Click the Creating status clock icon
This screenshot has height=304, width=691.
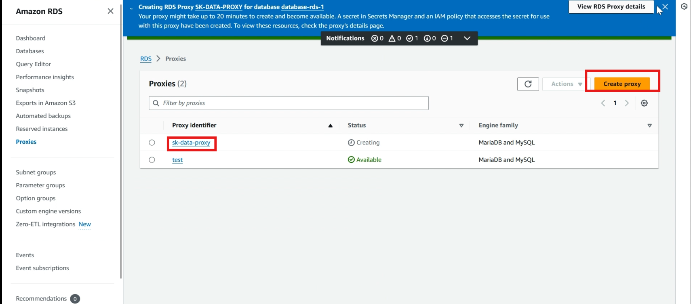(351, 143)
